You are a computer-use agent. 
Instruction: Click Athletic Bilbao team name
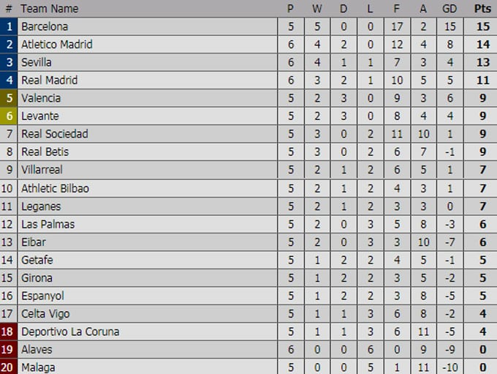coord(55,188)
